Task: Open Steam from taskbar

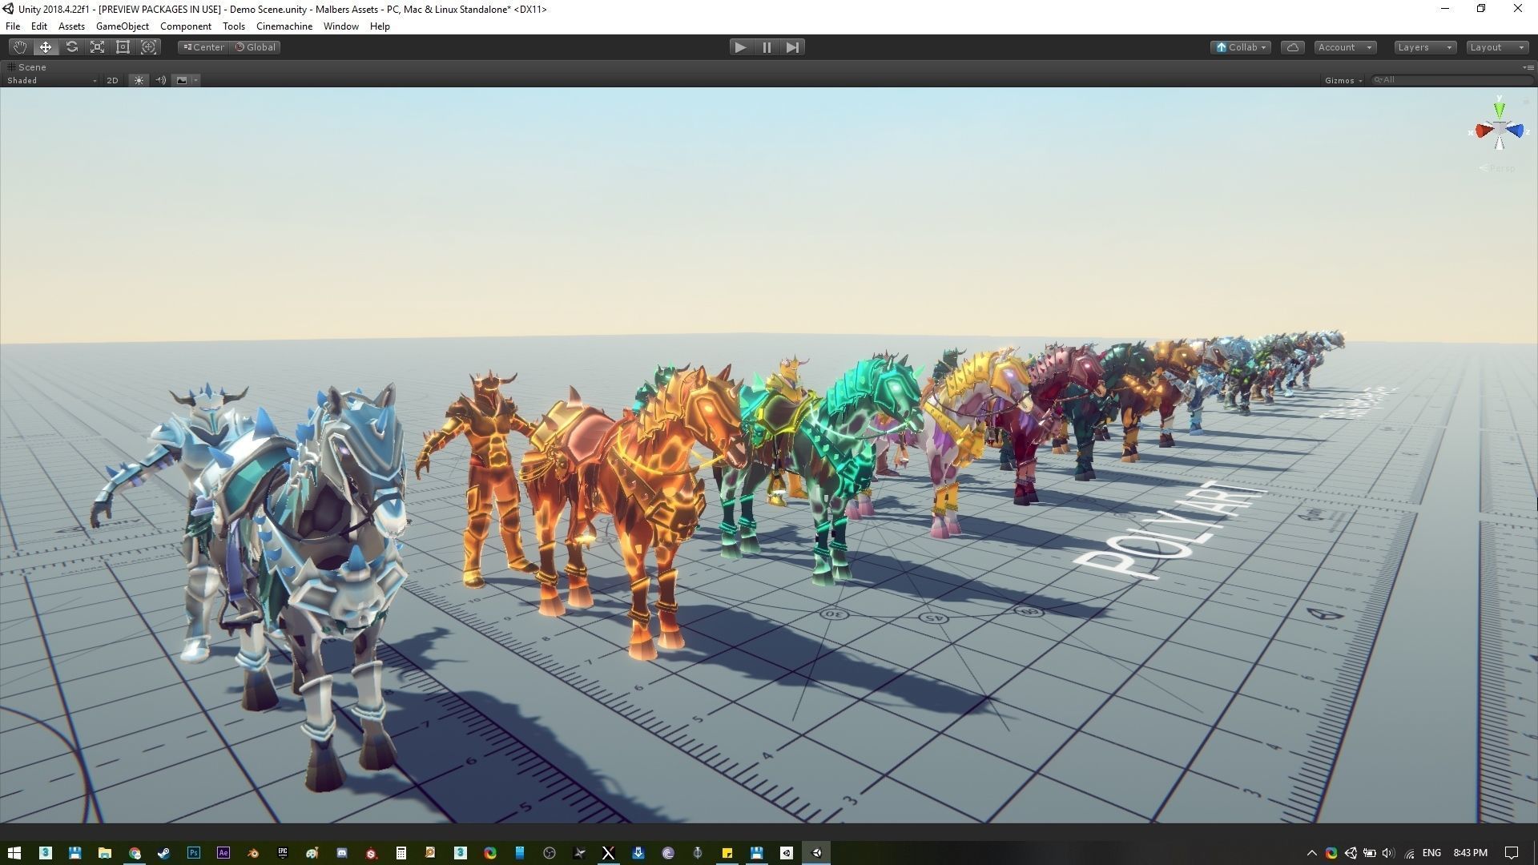Action: 163,853
